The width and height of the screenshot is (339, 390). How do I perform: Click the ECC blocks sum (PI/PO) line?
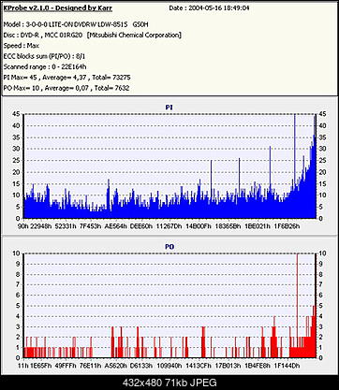tap(44, 56)
